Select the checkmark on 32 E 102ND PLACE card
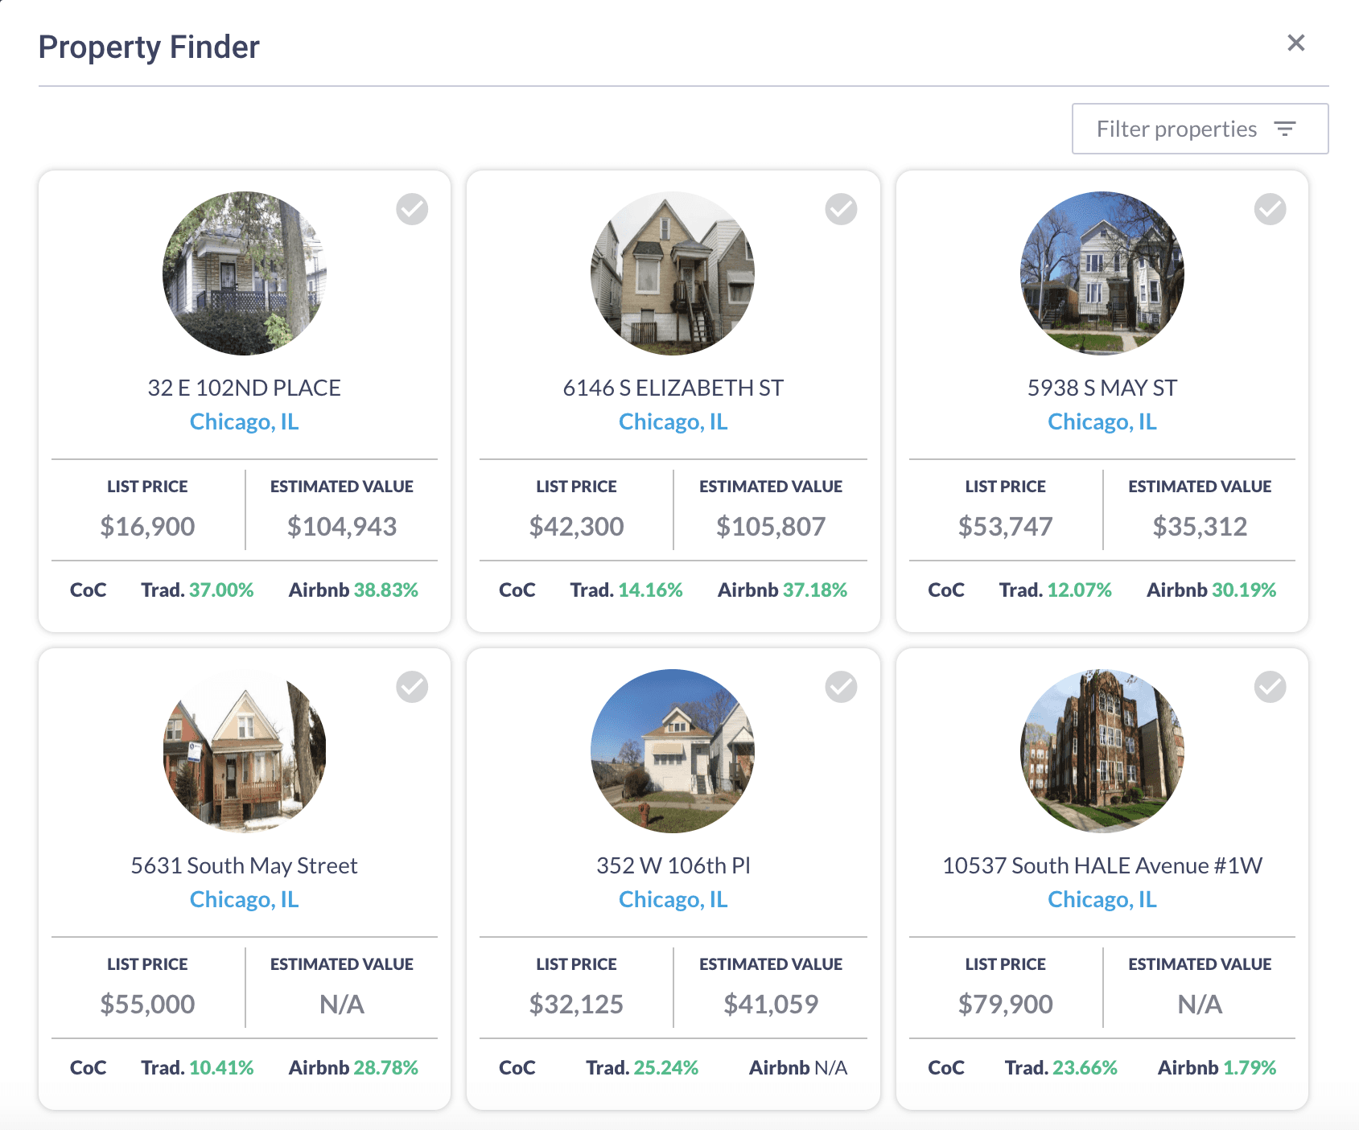The height and width of the screenshot is (1130, 1359). point(411,209)
